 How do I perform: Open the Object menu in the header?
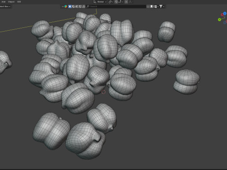pos(11,2)
